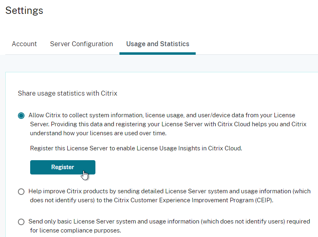Choose the CEIP 'Help improve Citrix products' radio button

pos(21,192)
